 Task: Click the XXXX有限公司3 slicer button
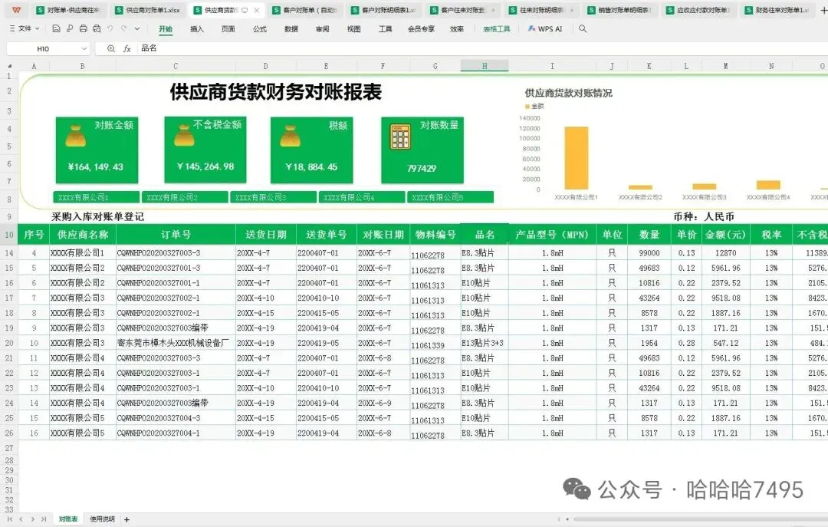tap(274, 197)
